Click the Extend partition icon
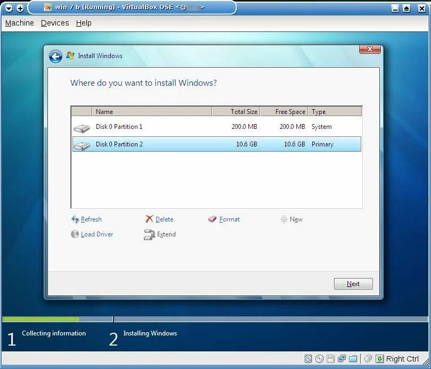Viewport: 431px width, 369px height. 149,234
